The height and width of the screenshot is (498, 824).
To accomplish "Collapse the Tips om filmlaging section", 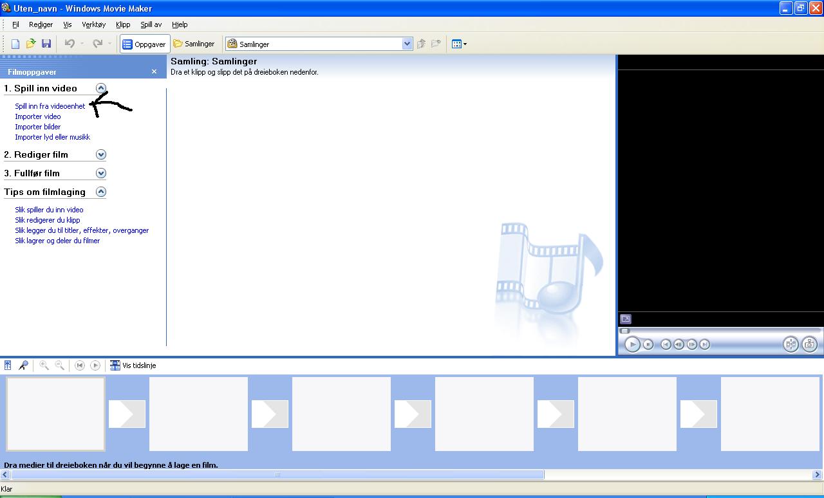I will [101, 192].
